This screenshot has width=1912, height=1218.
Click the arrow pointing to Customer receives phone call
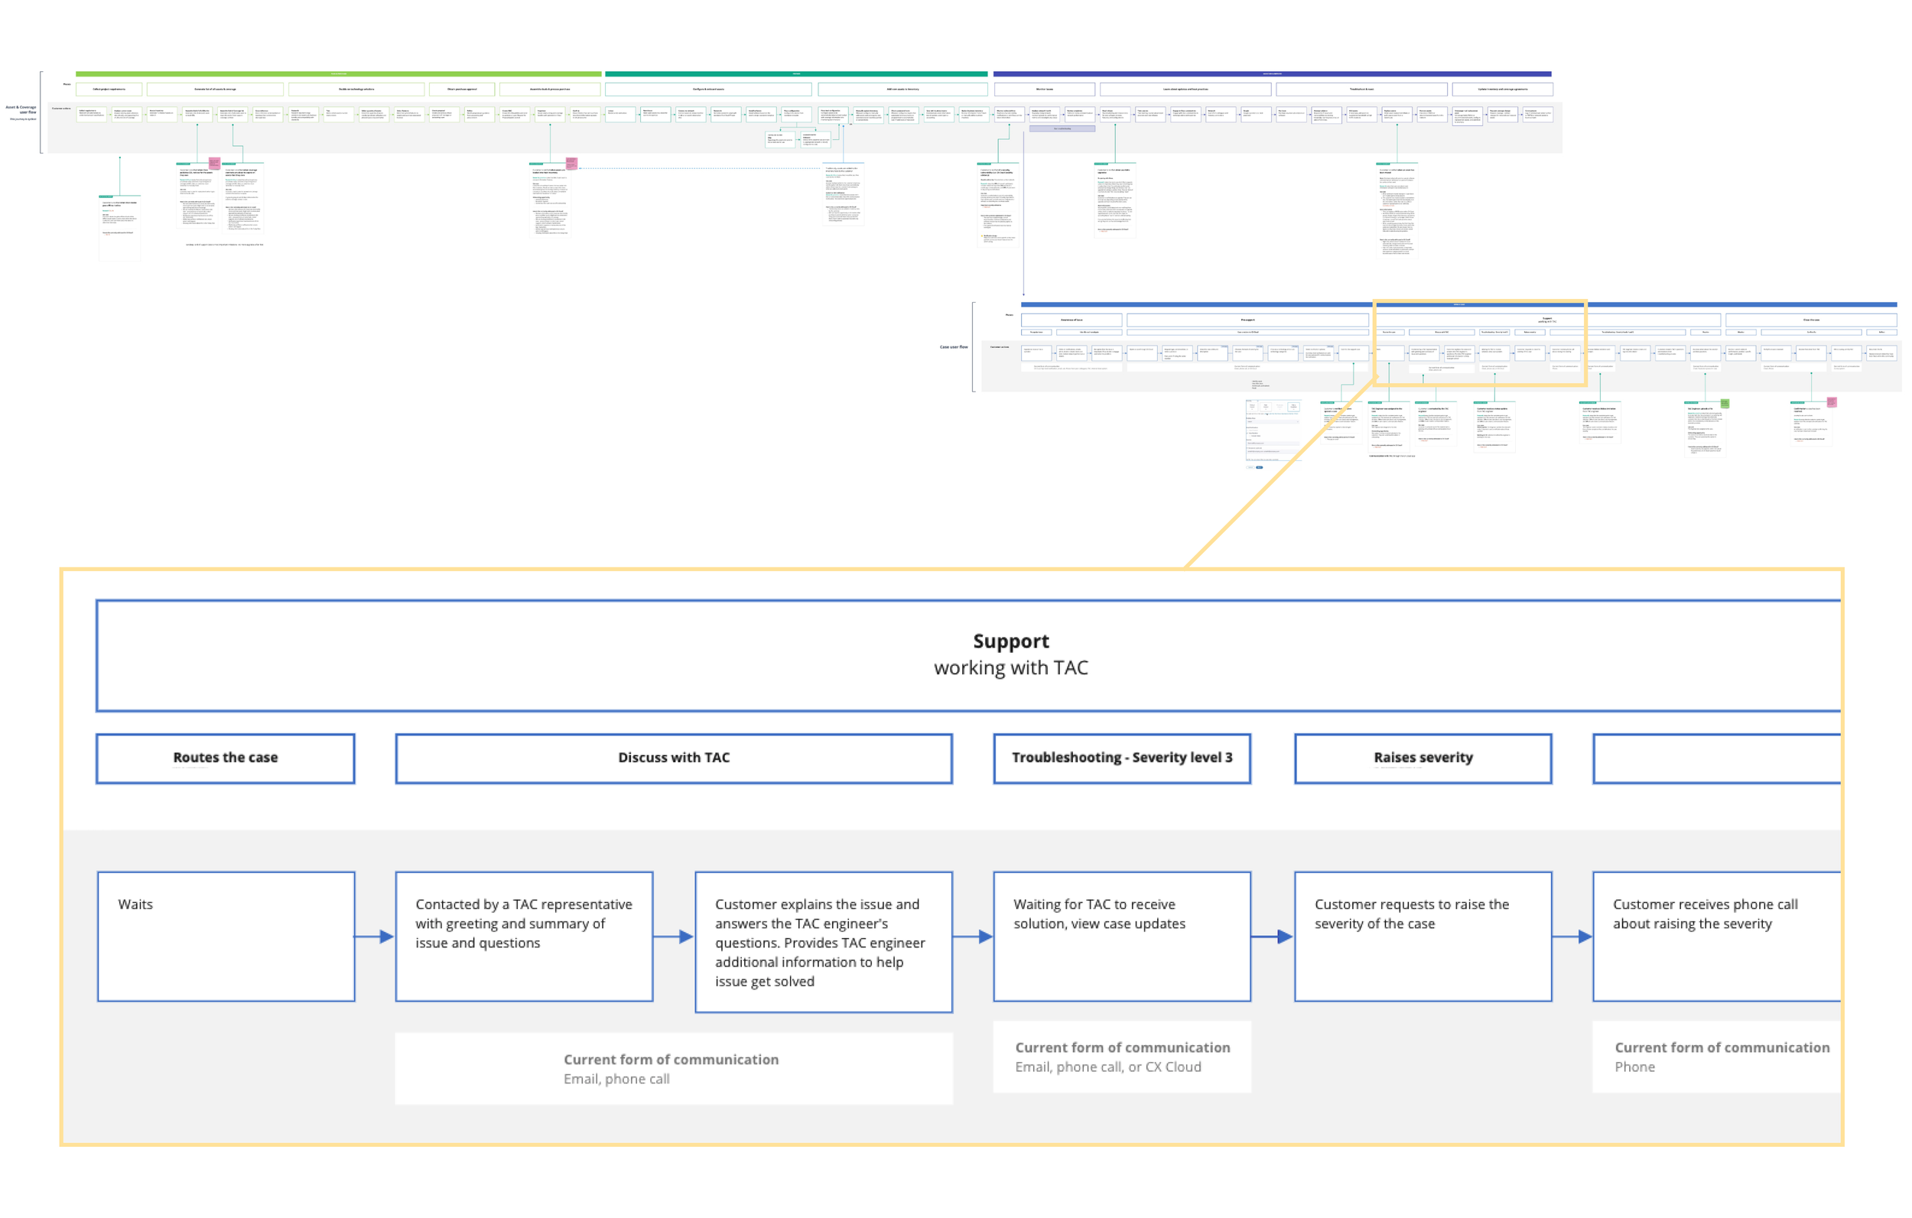coord(1572,937)
